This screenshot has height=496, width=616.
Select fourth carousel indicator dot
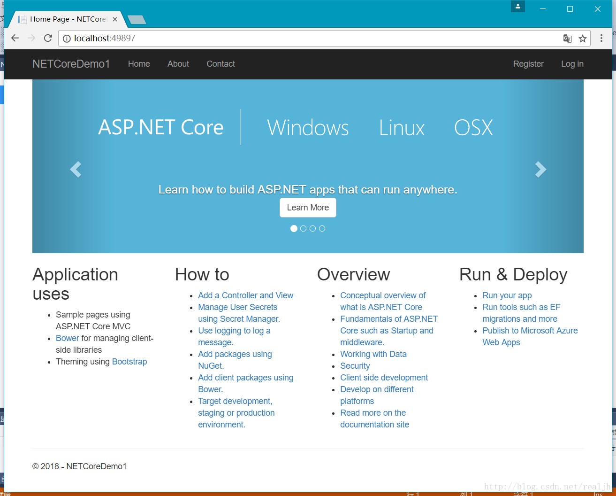point(322,228)
